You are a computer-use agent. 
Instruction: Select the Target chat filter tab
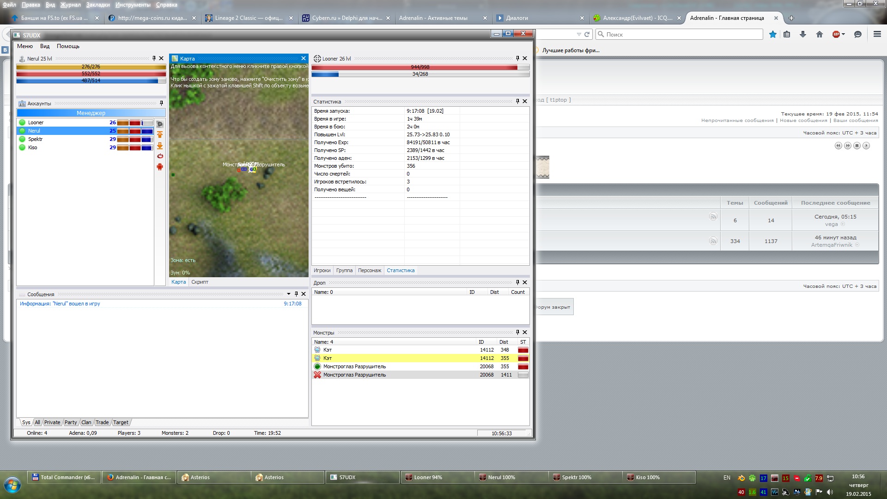point(121,422)
